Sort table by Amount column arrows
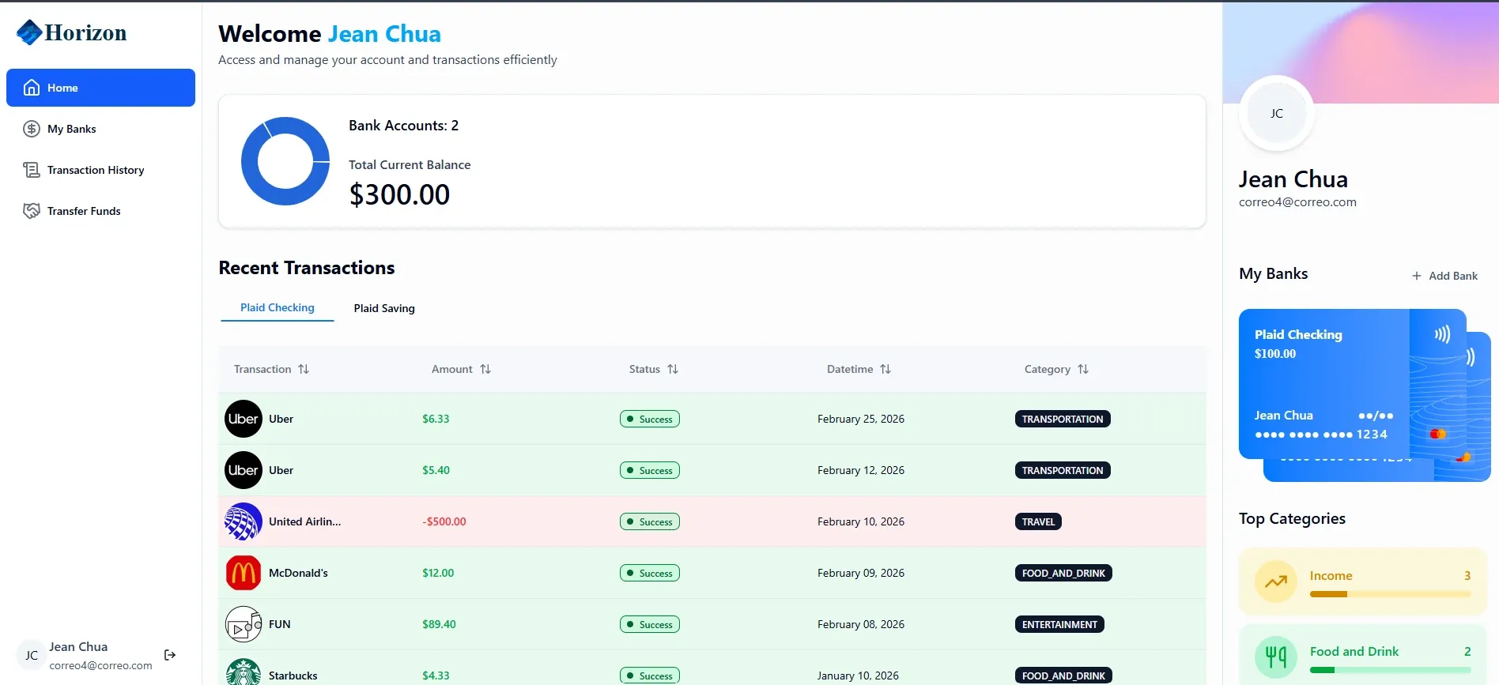 click(x=485, y=369)
